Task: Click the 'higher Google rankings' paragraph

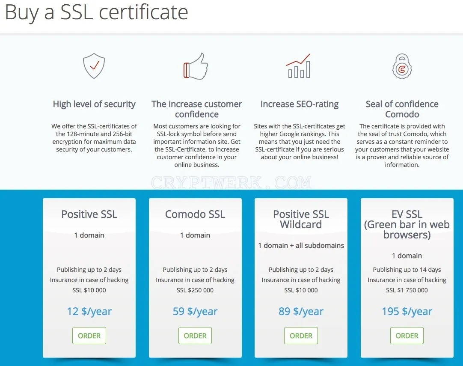Action: pos(300,142)
